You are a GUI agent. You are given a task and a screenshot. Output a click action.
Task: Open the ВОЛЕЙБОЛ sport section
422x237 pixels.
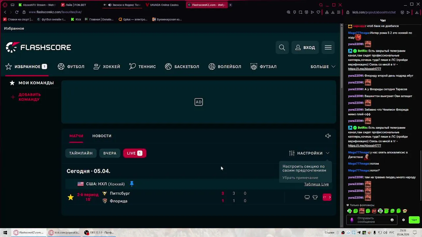tap(225, 66)
